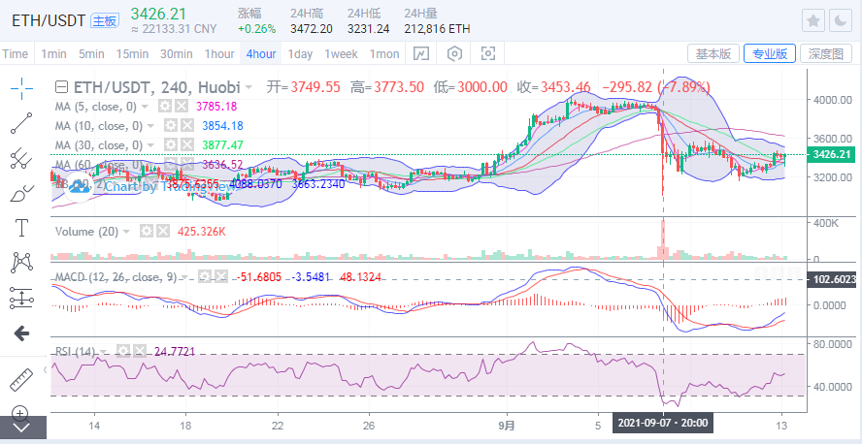
Task: Switch to 基本版 basic view
Action: point(713,54)
